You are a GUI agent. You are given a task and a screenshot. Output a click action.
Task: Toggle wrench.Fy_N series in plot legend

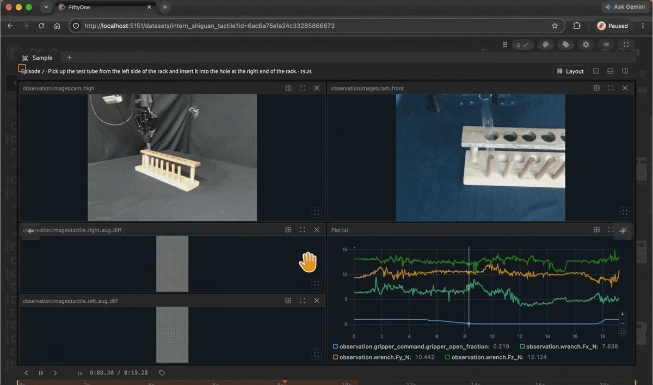(x=384, y=357)
